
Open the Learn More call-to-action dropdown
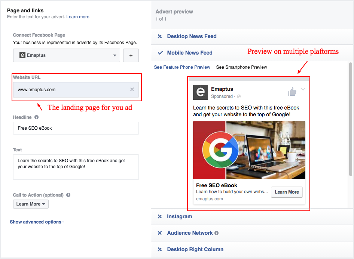coord(31,204)
